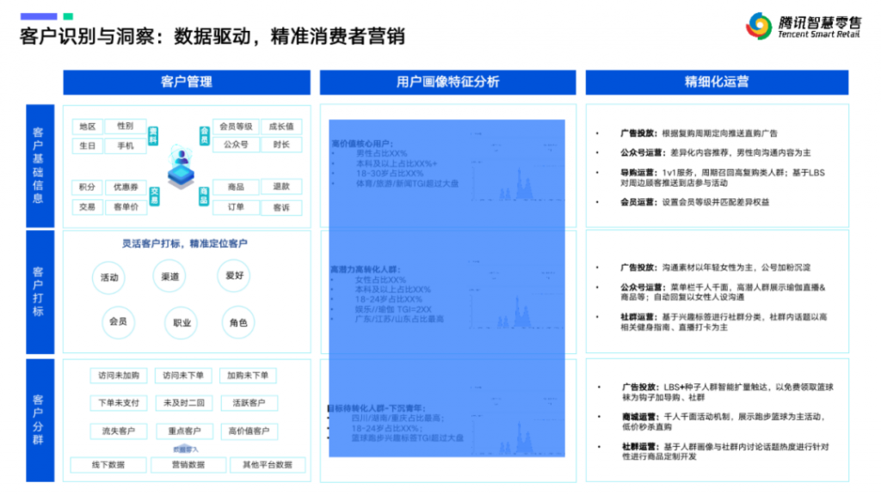Click the 客单价 field box
This screenshot has height=495, width=881.
pyautogui.click(x=126, y=206)
